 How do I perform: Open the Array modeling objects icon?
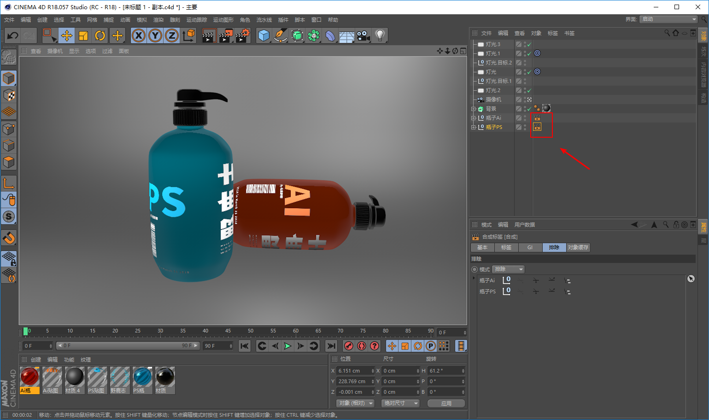(314, 35)
